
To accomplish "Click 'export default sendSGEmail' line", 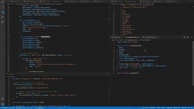I will click(128, 73).
